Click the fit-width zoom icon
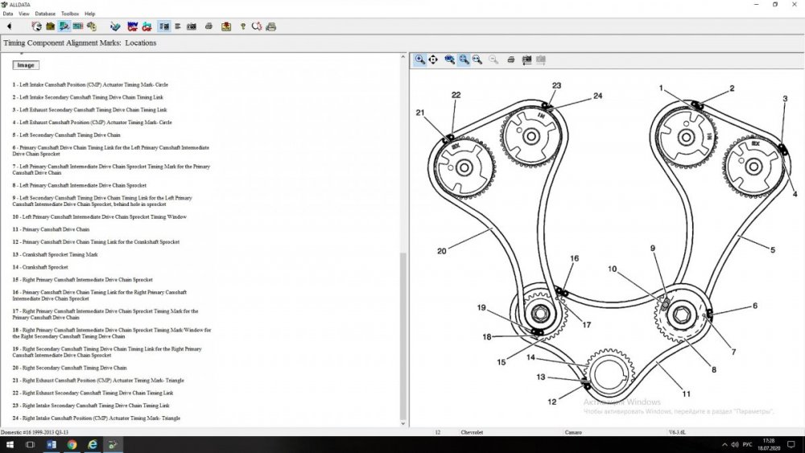 tap(477, 60)
